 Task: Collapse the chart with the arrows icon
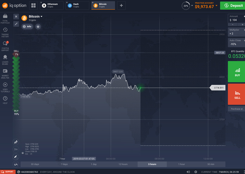click(x=16, y=24)
